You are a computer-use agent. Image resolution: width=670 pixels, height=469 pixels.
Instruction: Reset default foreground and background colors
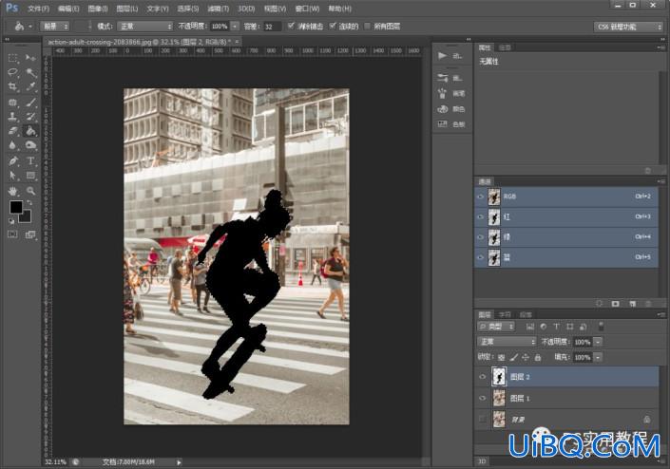(x=11, y=221)
